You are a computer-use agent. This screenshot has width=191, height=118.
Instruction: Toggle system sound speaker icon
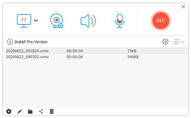(88, 21)
